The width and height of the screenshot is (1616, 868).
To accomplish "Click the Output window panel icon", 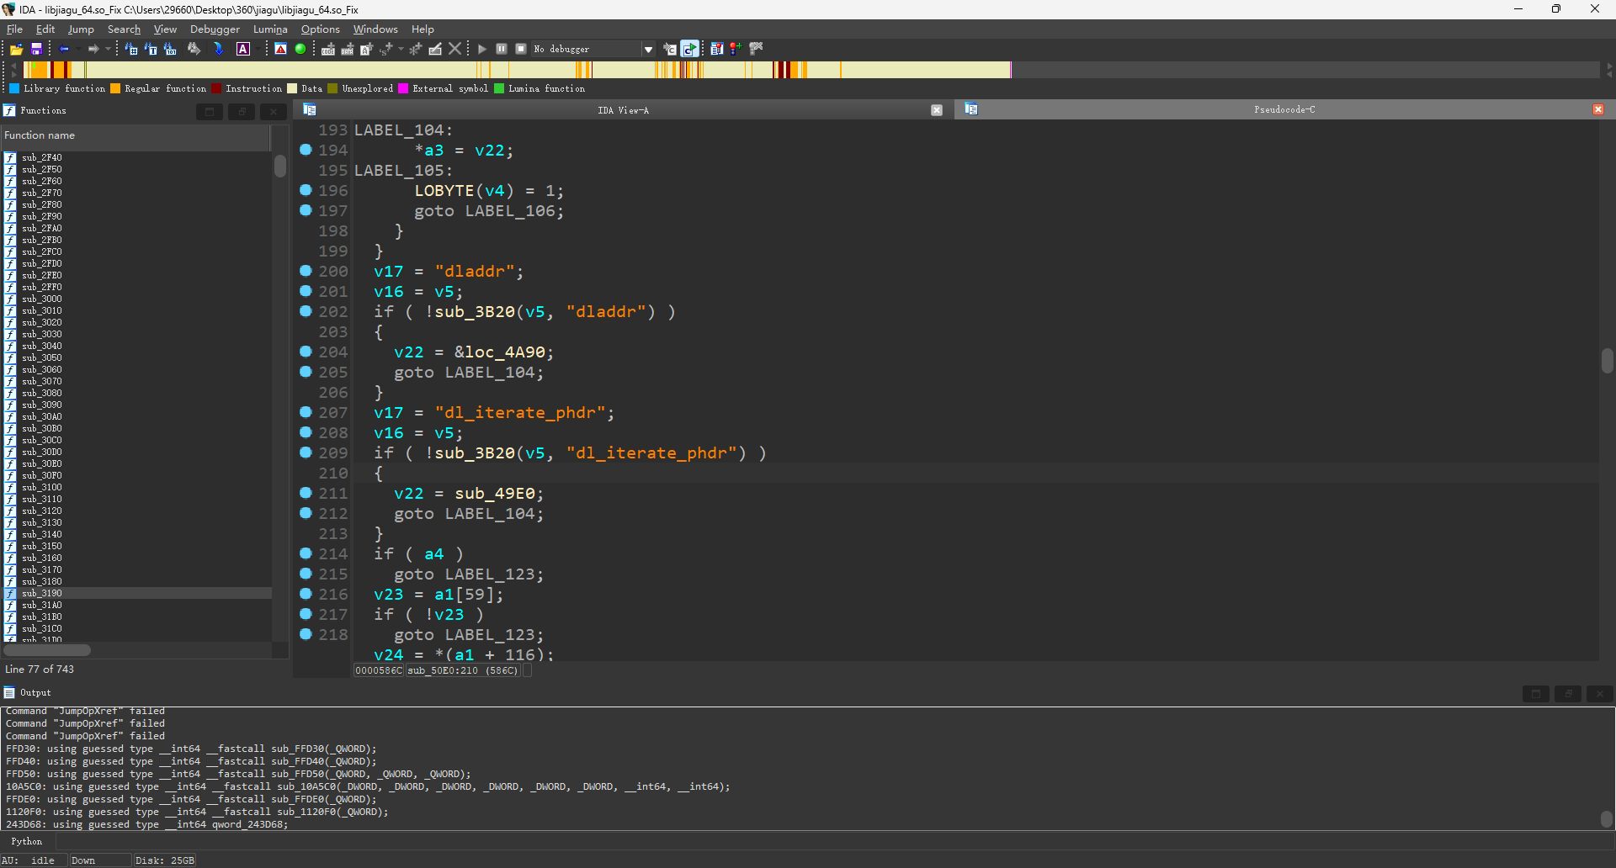I will click(9, 692).
